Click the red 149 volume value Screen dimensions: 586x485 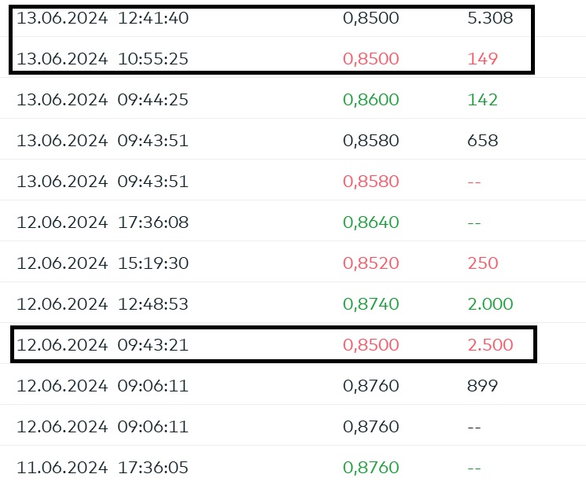pyautogui.click(x=482, y=59)
